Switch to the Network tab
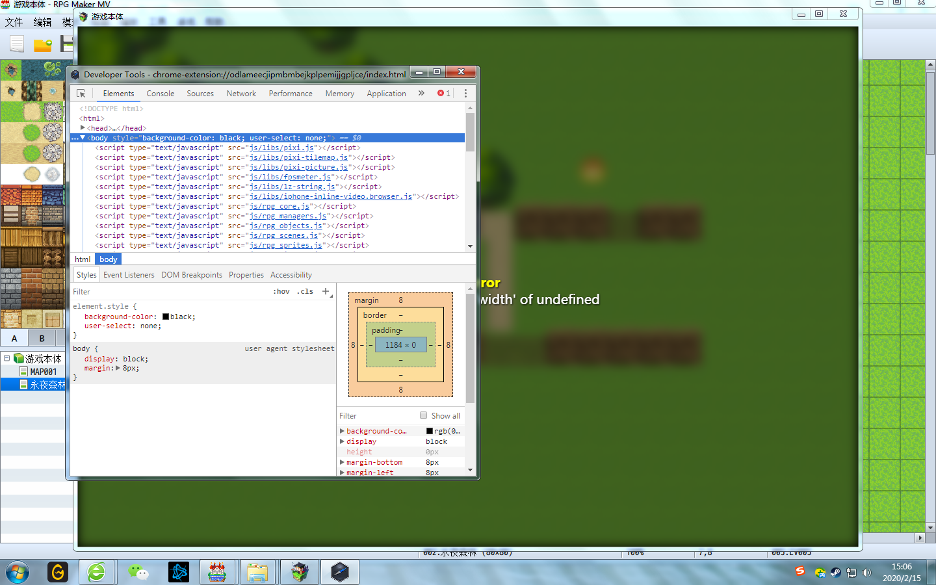The height and width of the screenshot is (585, 936). (241, 94)
